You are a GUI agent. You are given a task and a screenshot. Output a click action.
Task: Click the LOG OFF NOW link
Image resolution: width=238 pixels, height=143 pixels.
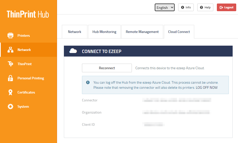pyautogui.click(x=207, y=87)
